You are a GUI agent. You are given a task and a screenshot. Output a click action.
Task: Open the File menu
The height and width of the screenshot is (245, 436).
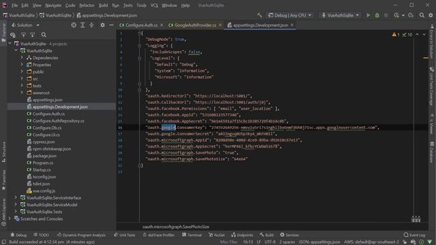[x=14, y=5]
